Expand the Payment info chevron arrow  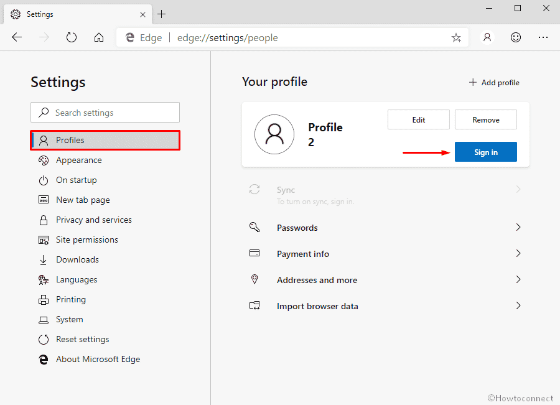click(518, 253)
